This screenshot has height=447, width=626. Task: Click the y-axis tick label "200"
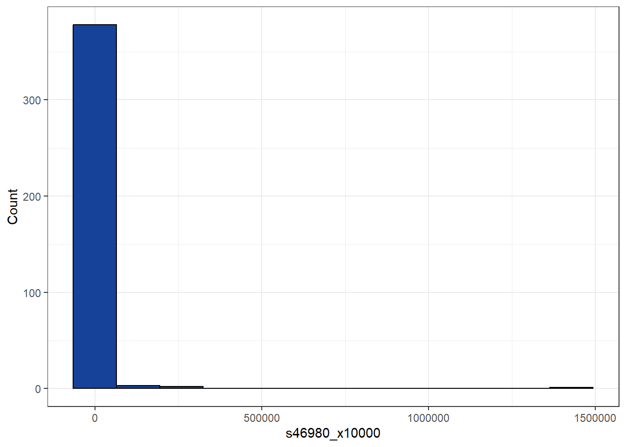point(32,196)
